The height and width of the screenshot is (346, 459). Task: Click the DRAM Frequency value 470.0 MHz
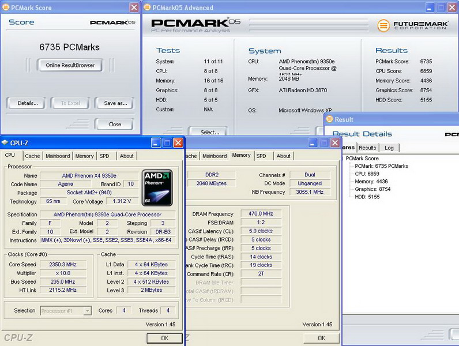point(261,214)
